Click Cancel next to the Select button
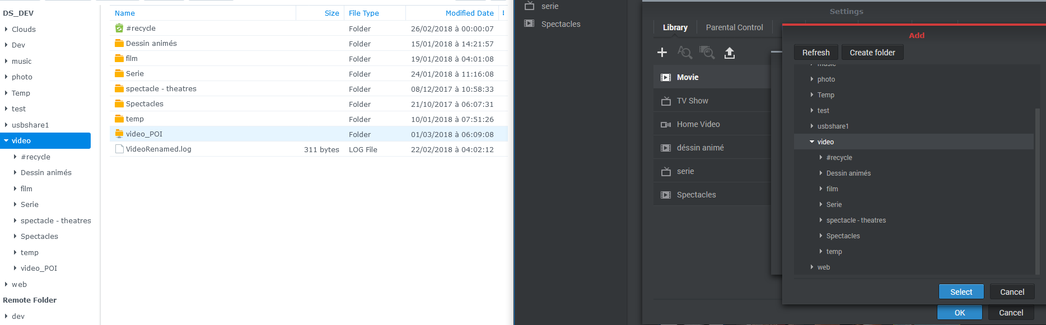1046x325 pixels. (x=1012, y=292)
